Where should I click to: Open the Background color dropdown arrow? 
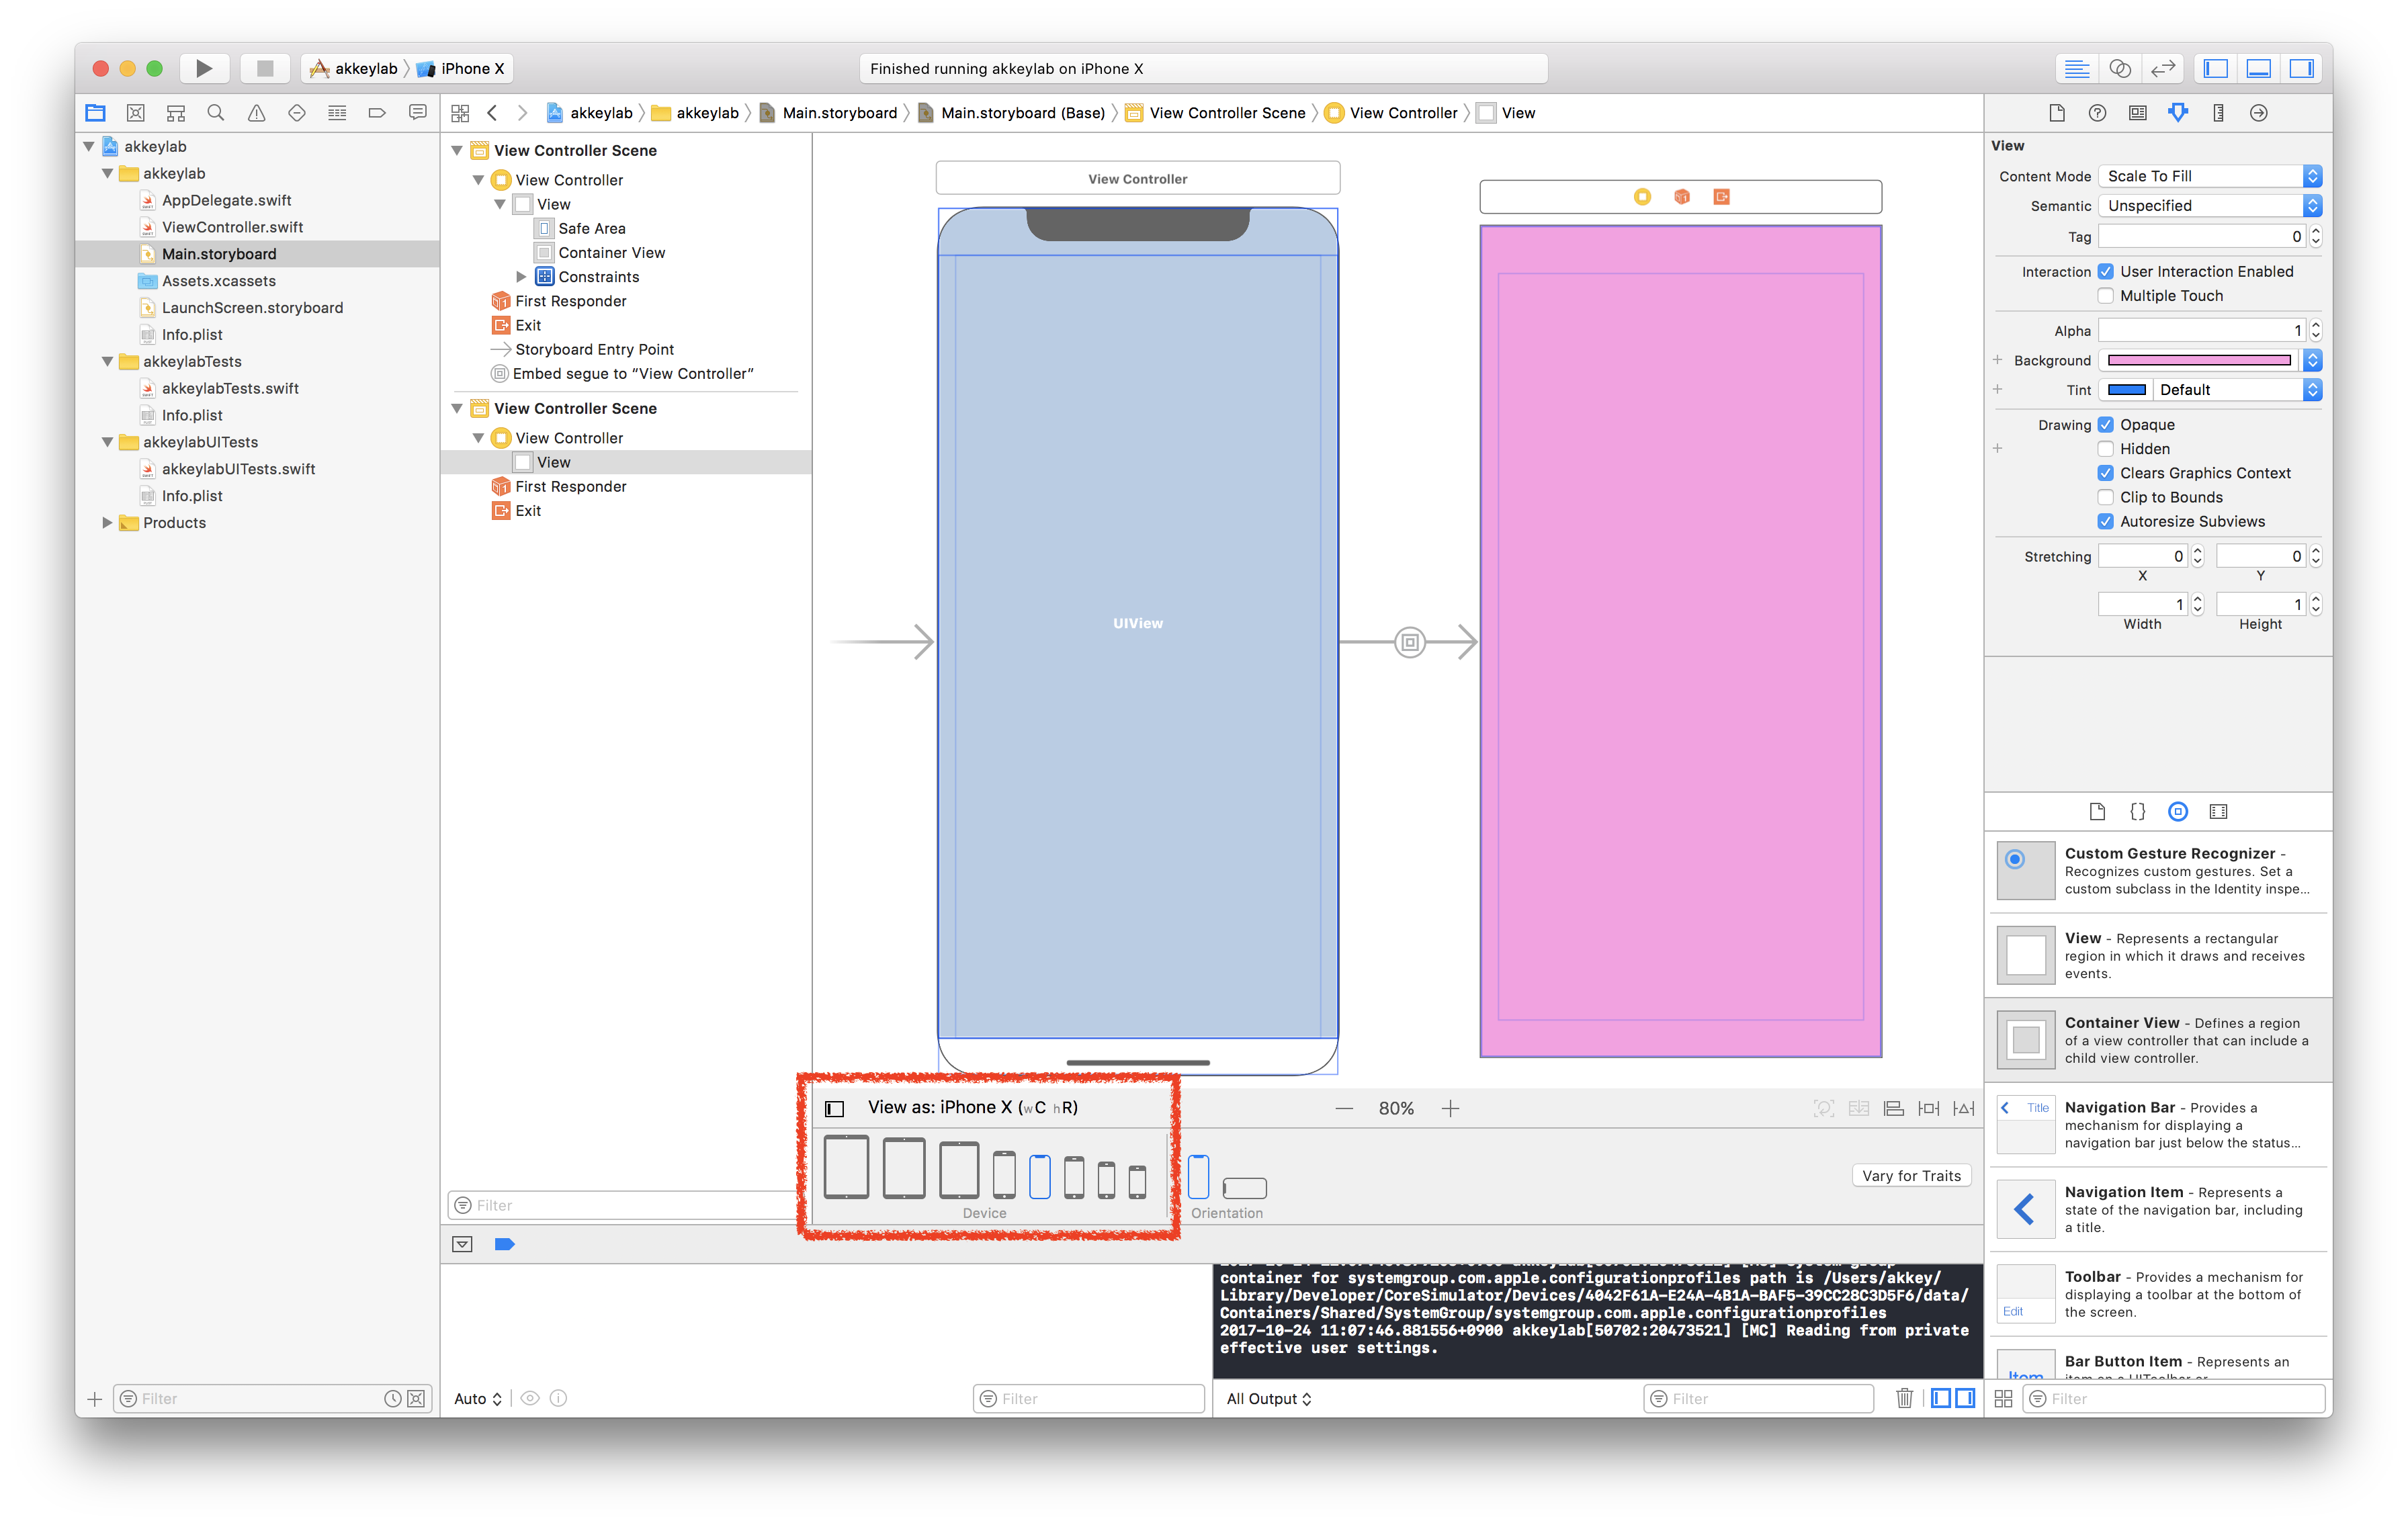pyautogui.click(x=2313, y=360)
